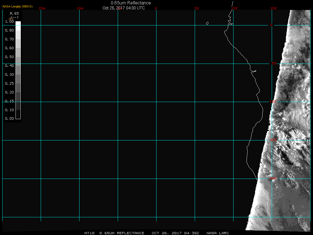The height and width of the screenshot is (235, 313).
Task: Select the 10W longitude label
Action: 80,8
